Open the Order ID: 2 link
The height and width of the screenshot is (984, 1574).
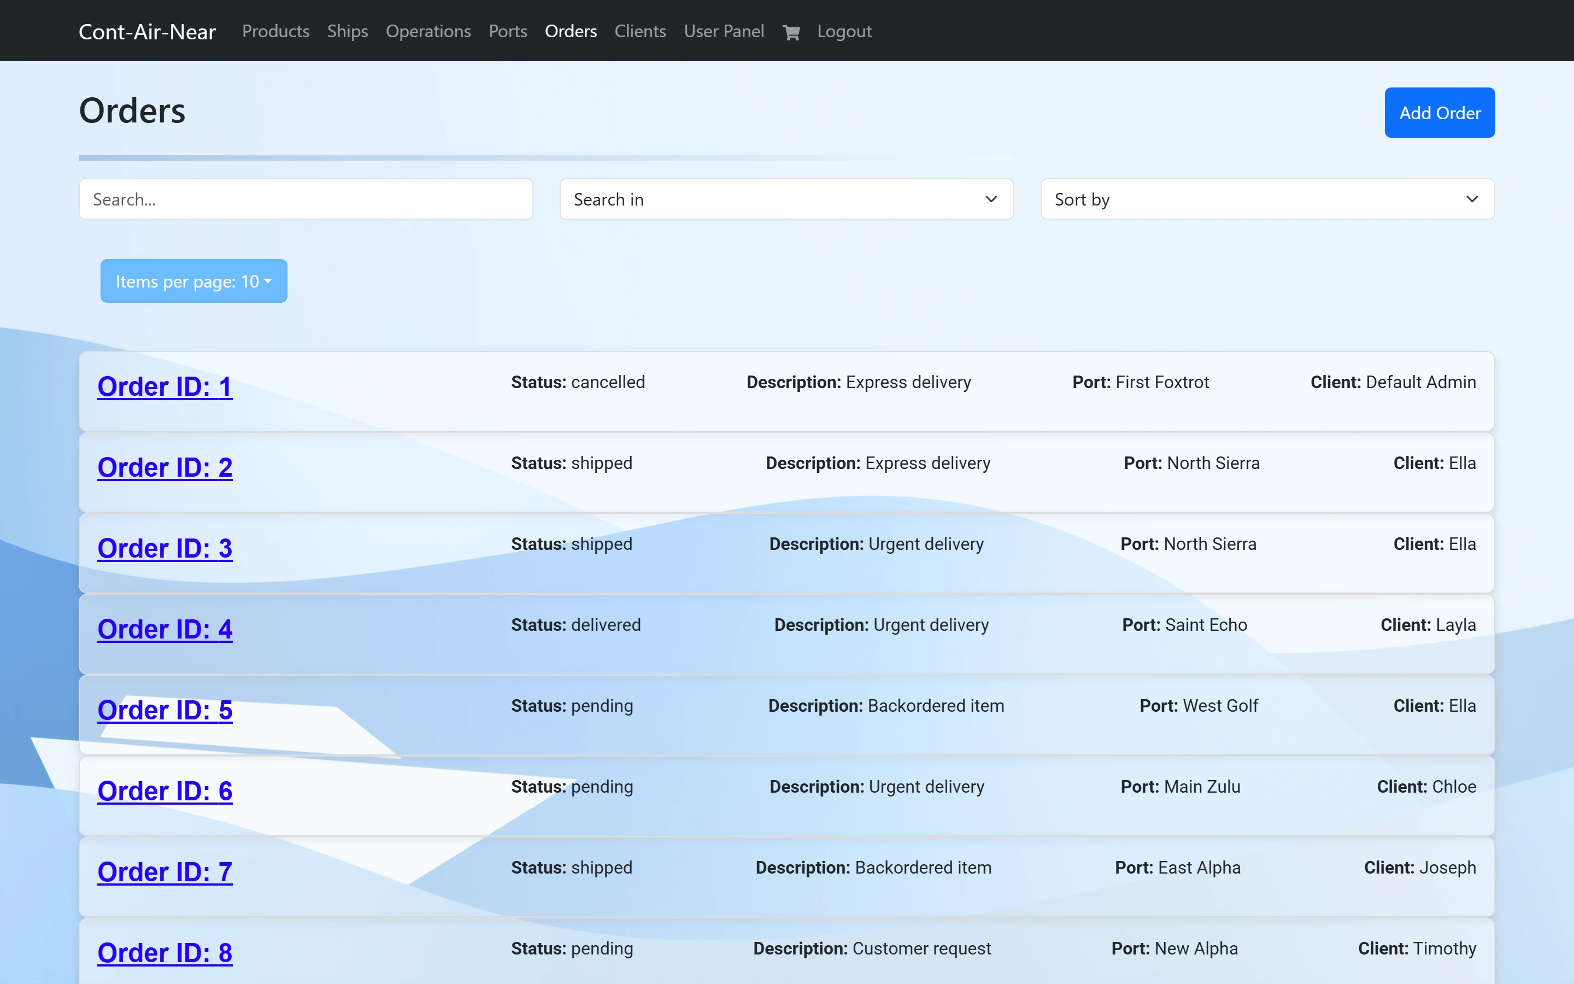click(x=165, y=467)
